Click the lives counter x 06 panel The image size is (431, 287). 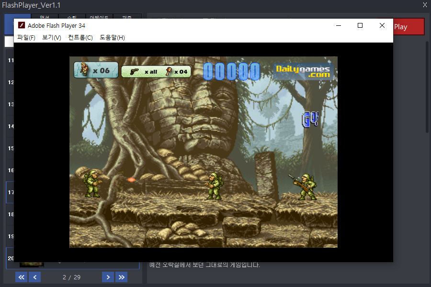coord(96,70)
